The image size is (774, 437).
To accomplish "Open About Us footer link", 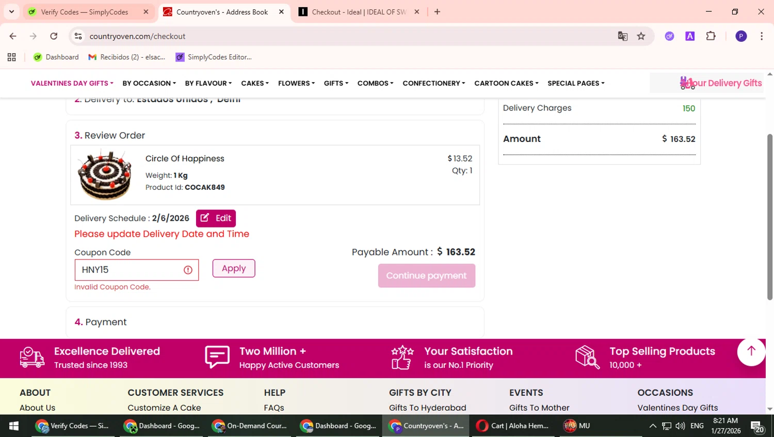I will [x=37, y=408].
